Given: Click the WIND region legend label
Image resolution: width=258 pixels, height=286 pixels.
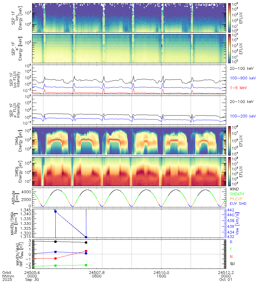Looking at the screenshot, I should [234, 189].
